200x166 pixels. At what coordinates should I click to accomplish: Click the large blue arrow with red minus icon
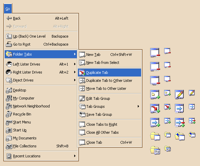[180, 122]
